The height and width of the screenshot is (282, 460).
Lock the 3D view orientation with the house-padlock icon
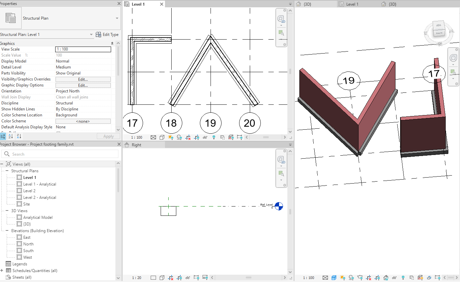click(x=385, y=278)
